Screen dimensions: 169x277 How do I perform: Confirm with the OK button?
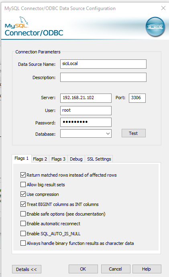click(83, 269)
